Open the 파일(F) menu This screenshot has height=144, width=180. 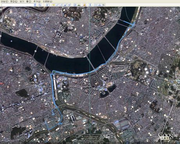[4, 2]
